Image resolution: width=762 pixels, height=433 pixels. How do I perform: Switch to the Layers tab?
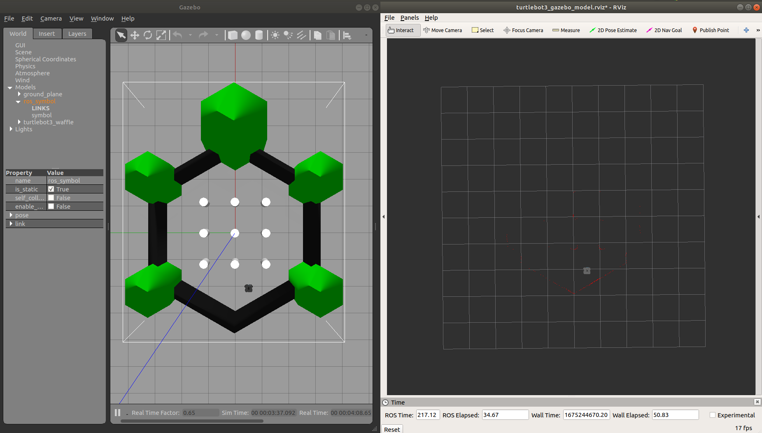[77, 34]
